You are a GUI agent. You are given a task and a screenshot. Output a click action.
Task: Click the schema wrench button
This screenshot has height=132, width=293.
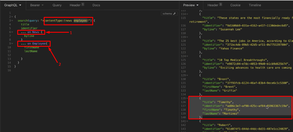170,13
